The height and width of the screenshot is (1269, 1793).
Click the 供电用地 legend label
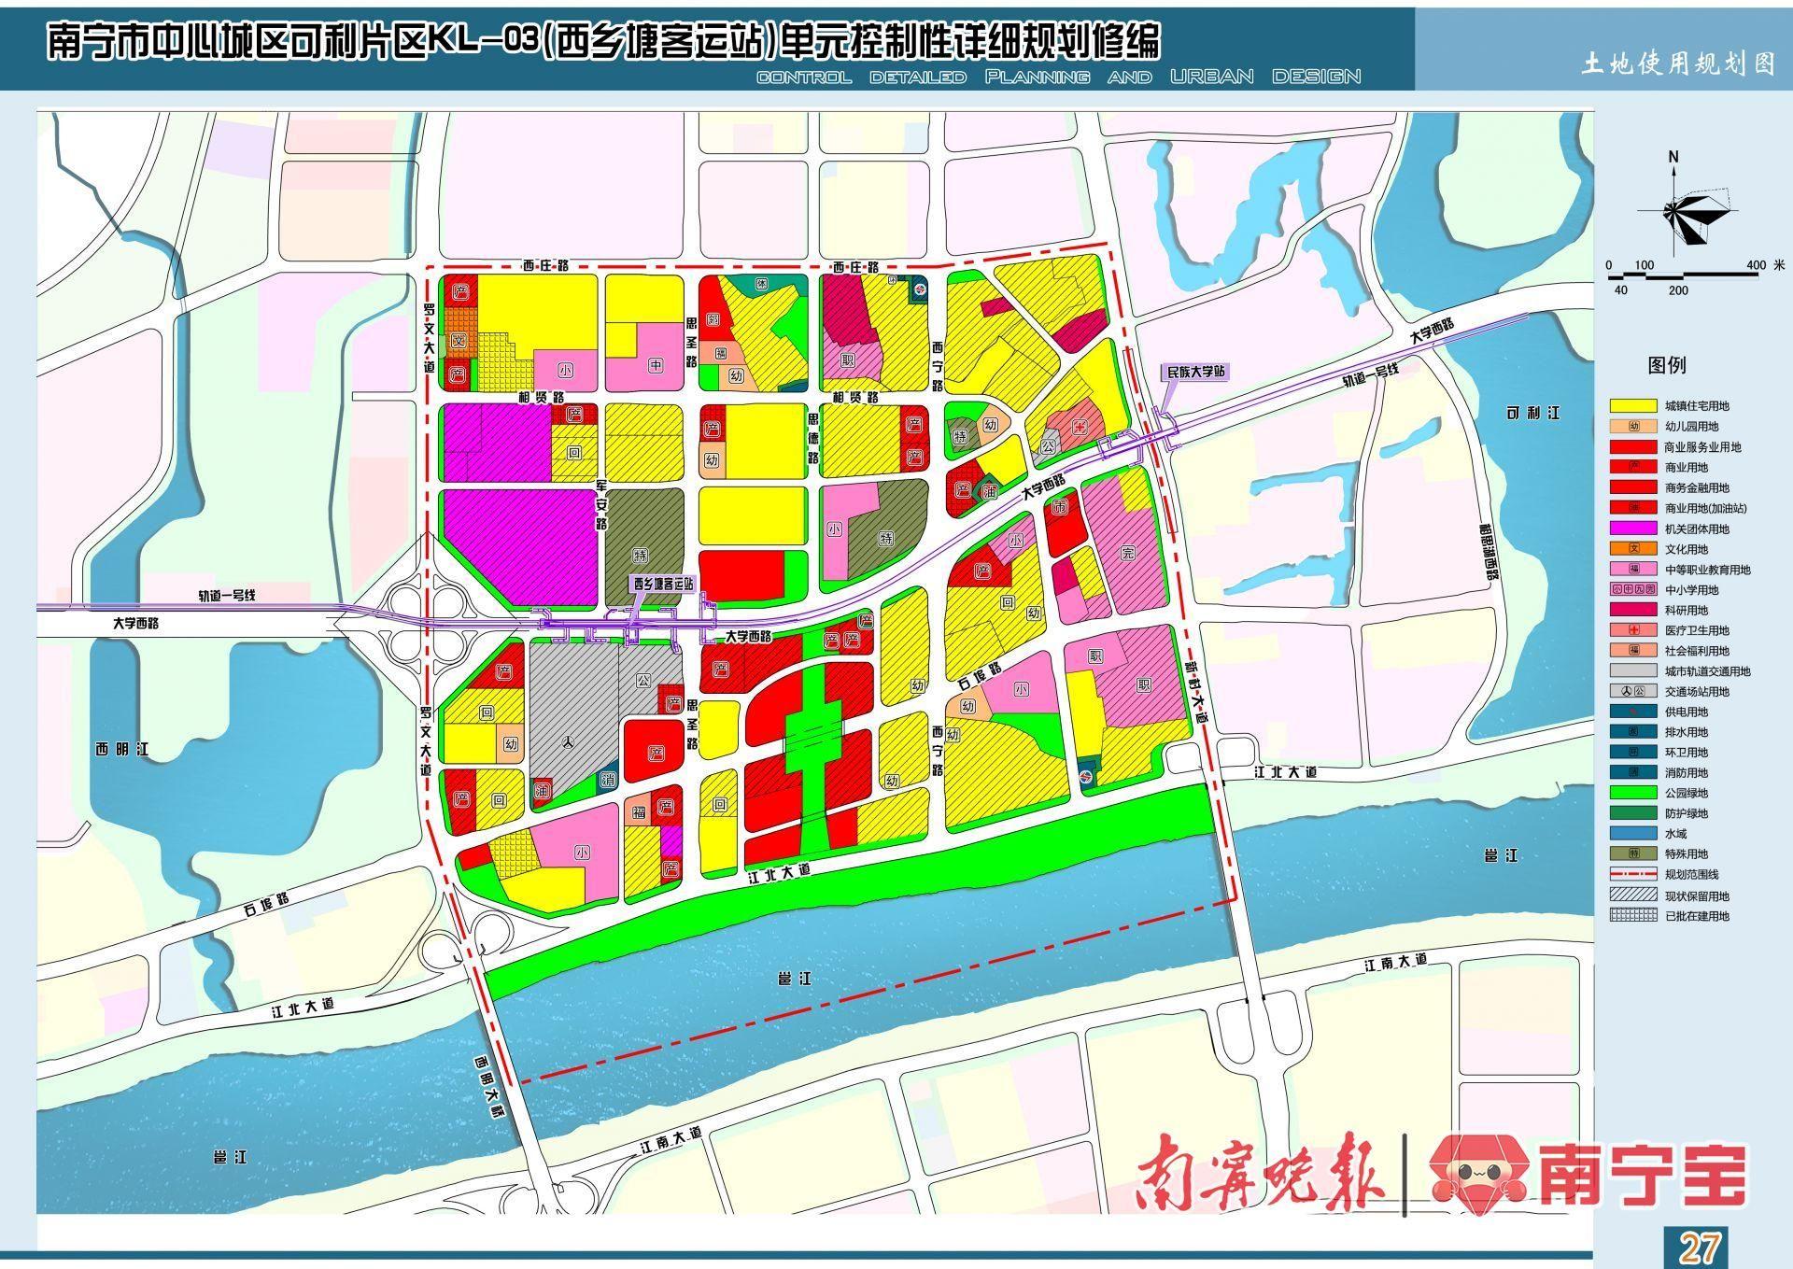(1687, 712)
